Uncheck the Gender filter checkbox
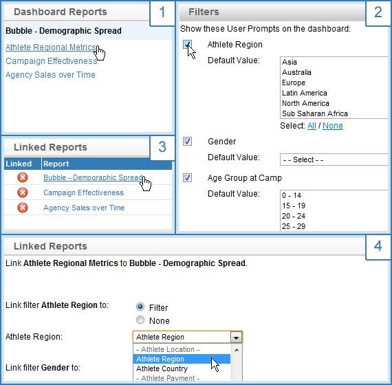 (187, 141)
